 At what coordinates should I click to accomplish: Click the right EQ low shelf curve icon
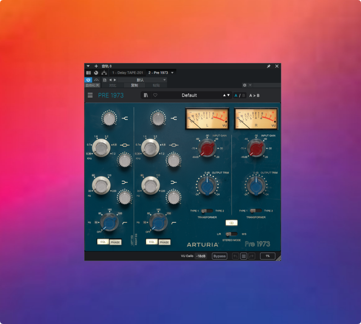173,182
